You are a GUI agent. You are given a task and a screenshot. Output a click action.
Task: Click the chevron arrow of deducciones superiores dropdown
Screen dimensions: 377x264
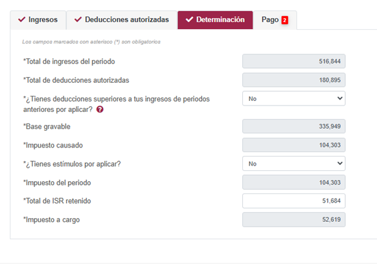[x=339, y=98]
